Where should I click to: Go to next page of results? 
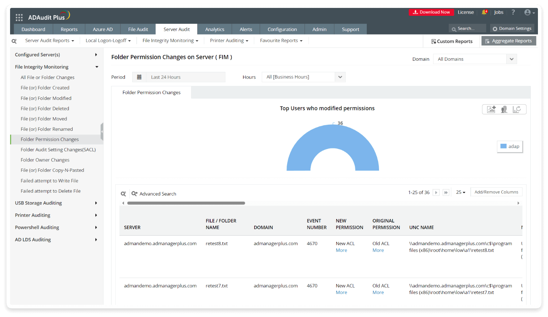(436, 193)
